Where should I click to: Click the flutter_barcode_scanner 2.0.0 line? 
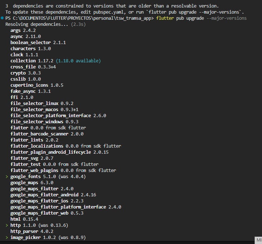[x=47, y=134]
